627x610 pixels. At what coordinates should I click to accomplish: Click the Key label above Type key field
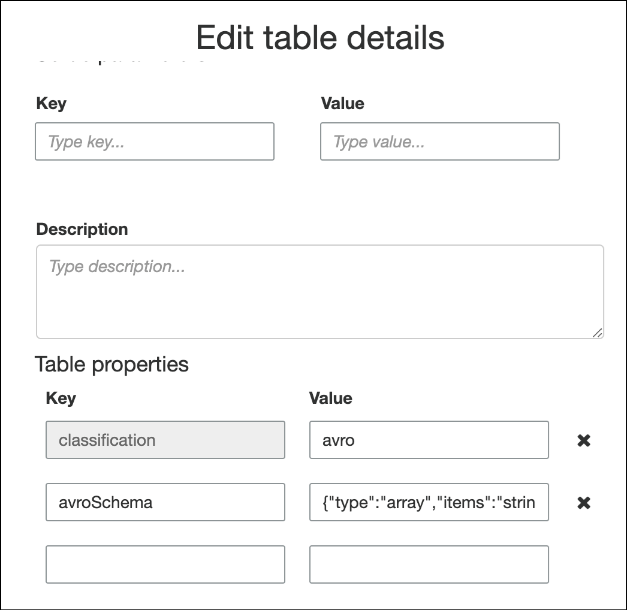pos(51,103)
